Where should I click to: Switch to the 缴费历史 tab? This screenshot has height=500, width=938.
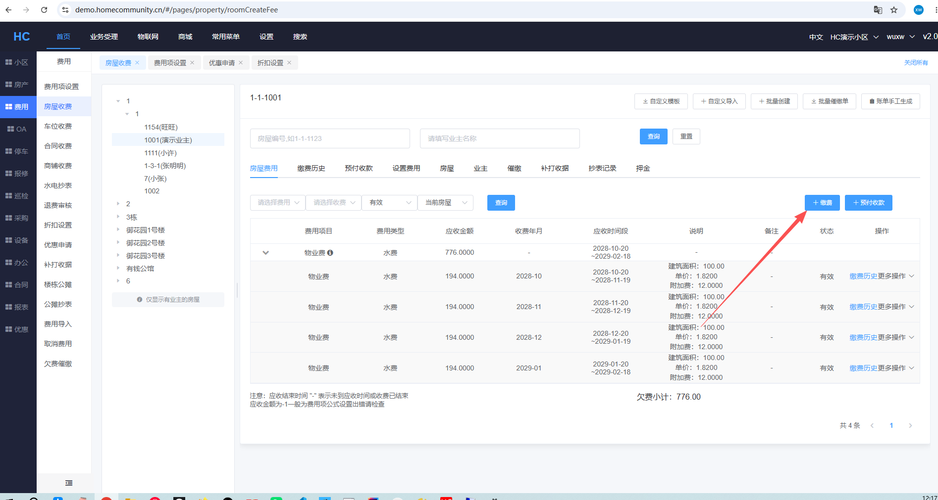311,168
